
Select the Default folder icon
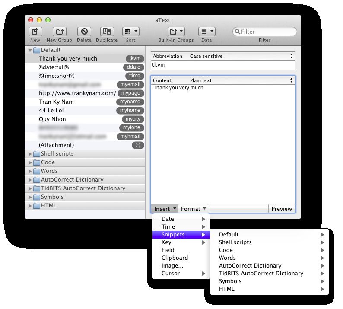pos(37,50)
